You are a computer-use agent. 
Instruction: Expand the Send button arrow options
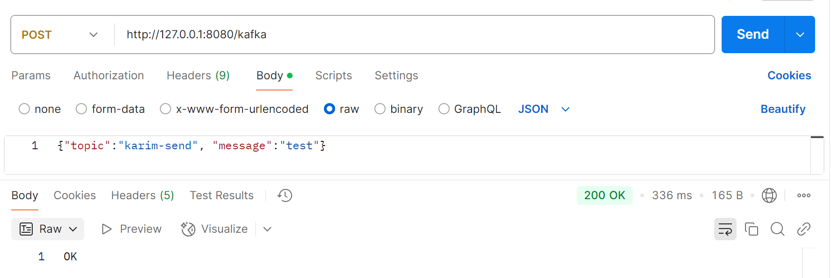pos(800,35)
